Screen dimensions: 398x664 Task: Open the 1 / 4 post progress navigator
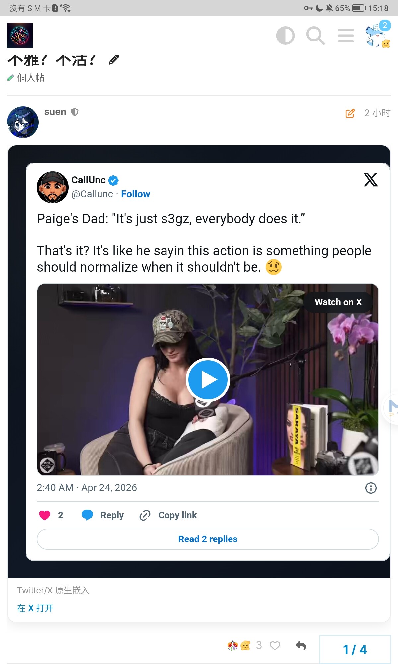[x=355, y=649]
